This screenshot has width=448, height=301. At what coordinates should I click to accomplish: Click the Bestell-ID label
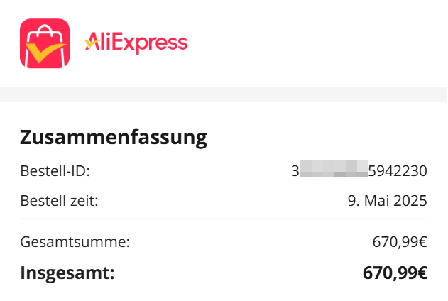click(55, 171)
